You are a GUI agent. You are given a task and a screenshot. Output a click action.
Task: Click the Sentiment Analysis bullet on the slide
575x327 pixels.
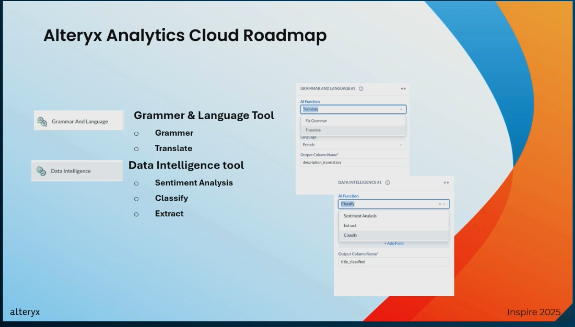pyautogui.click(x=194, y=183)
